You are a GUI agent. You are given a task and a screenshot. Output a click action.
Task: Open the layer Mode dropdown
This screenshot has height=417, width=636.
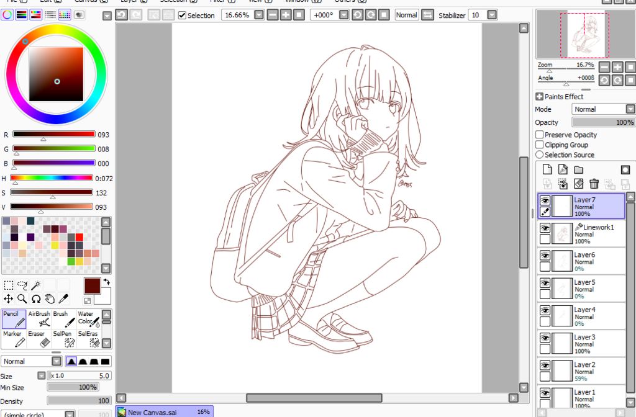click(630, 109)
